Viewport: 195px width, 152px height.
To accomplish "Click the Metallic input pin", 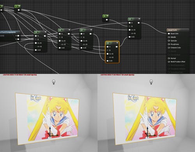I will click(169, 37).
